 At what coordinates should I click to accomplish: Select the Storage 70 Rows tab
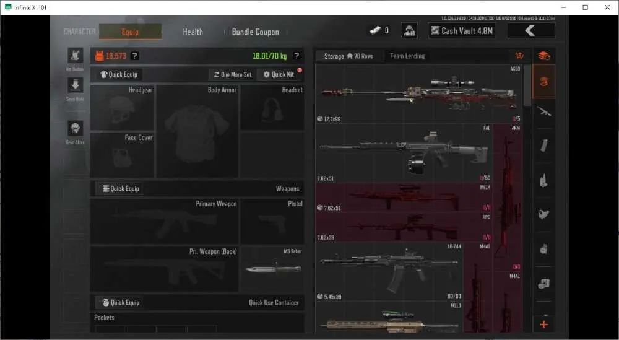pos(349,56)
